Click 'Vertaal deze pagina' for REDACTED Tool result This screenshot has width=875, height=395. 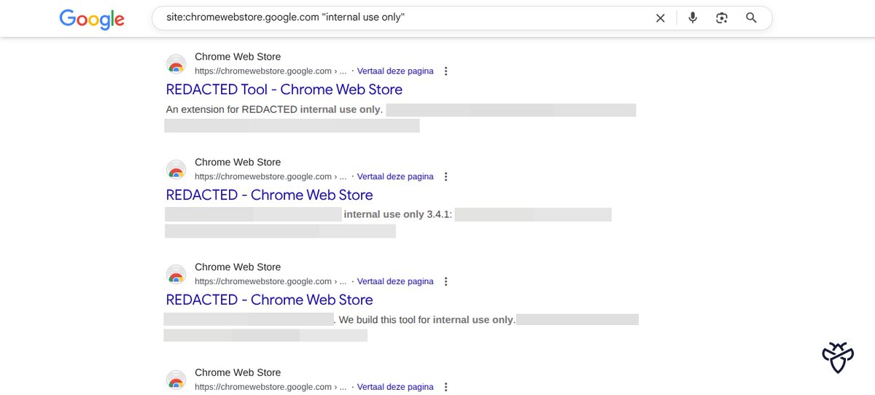pos(395,71)
